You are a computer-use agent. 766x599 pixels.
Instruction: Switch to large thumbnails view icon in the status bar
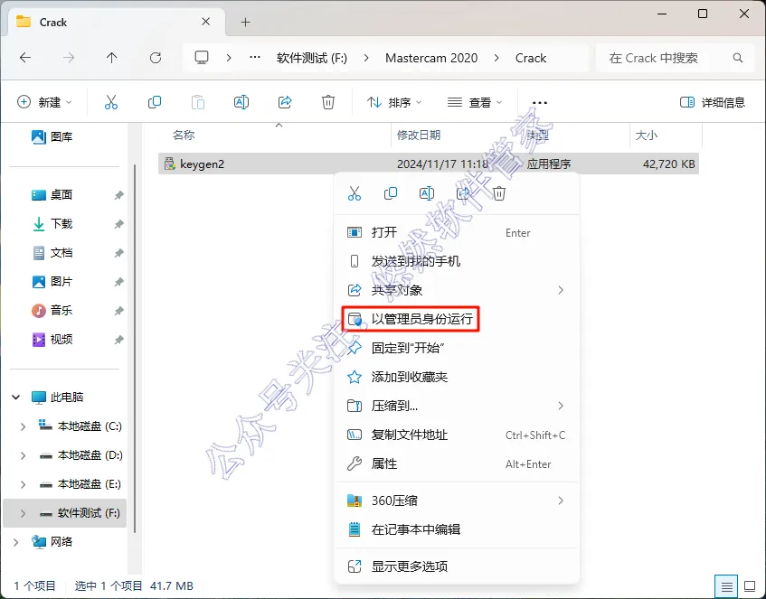click(x=750, y=585)
